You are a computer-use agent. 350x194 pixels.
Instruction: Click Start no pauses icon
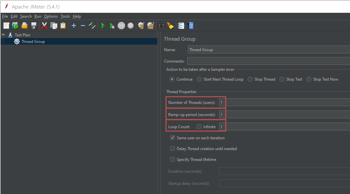tap(112, 26)
